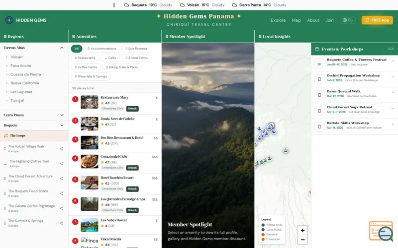
Task: Filter amenities by Cafés
Action: pos(110,58)
